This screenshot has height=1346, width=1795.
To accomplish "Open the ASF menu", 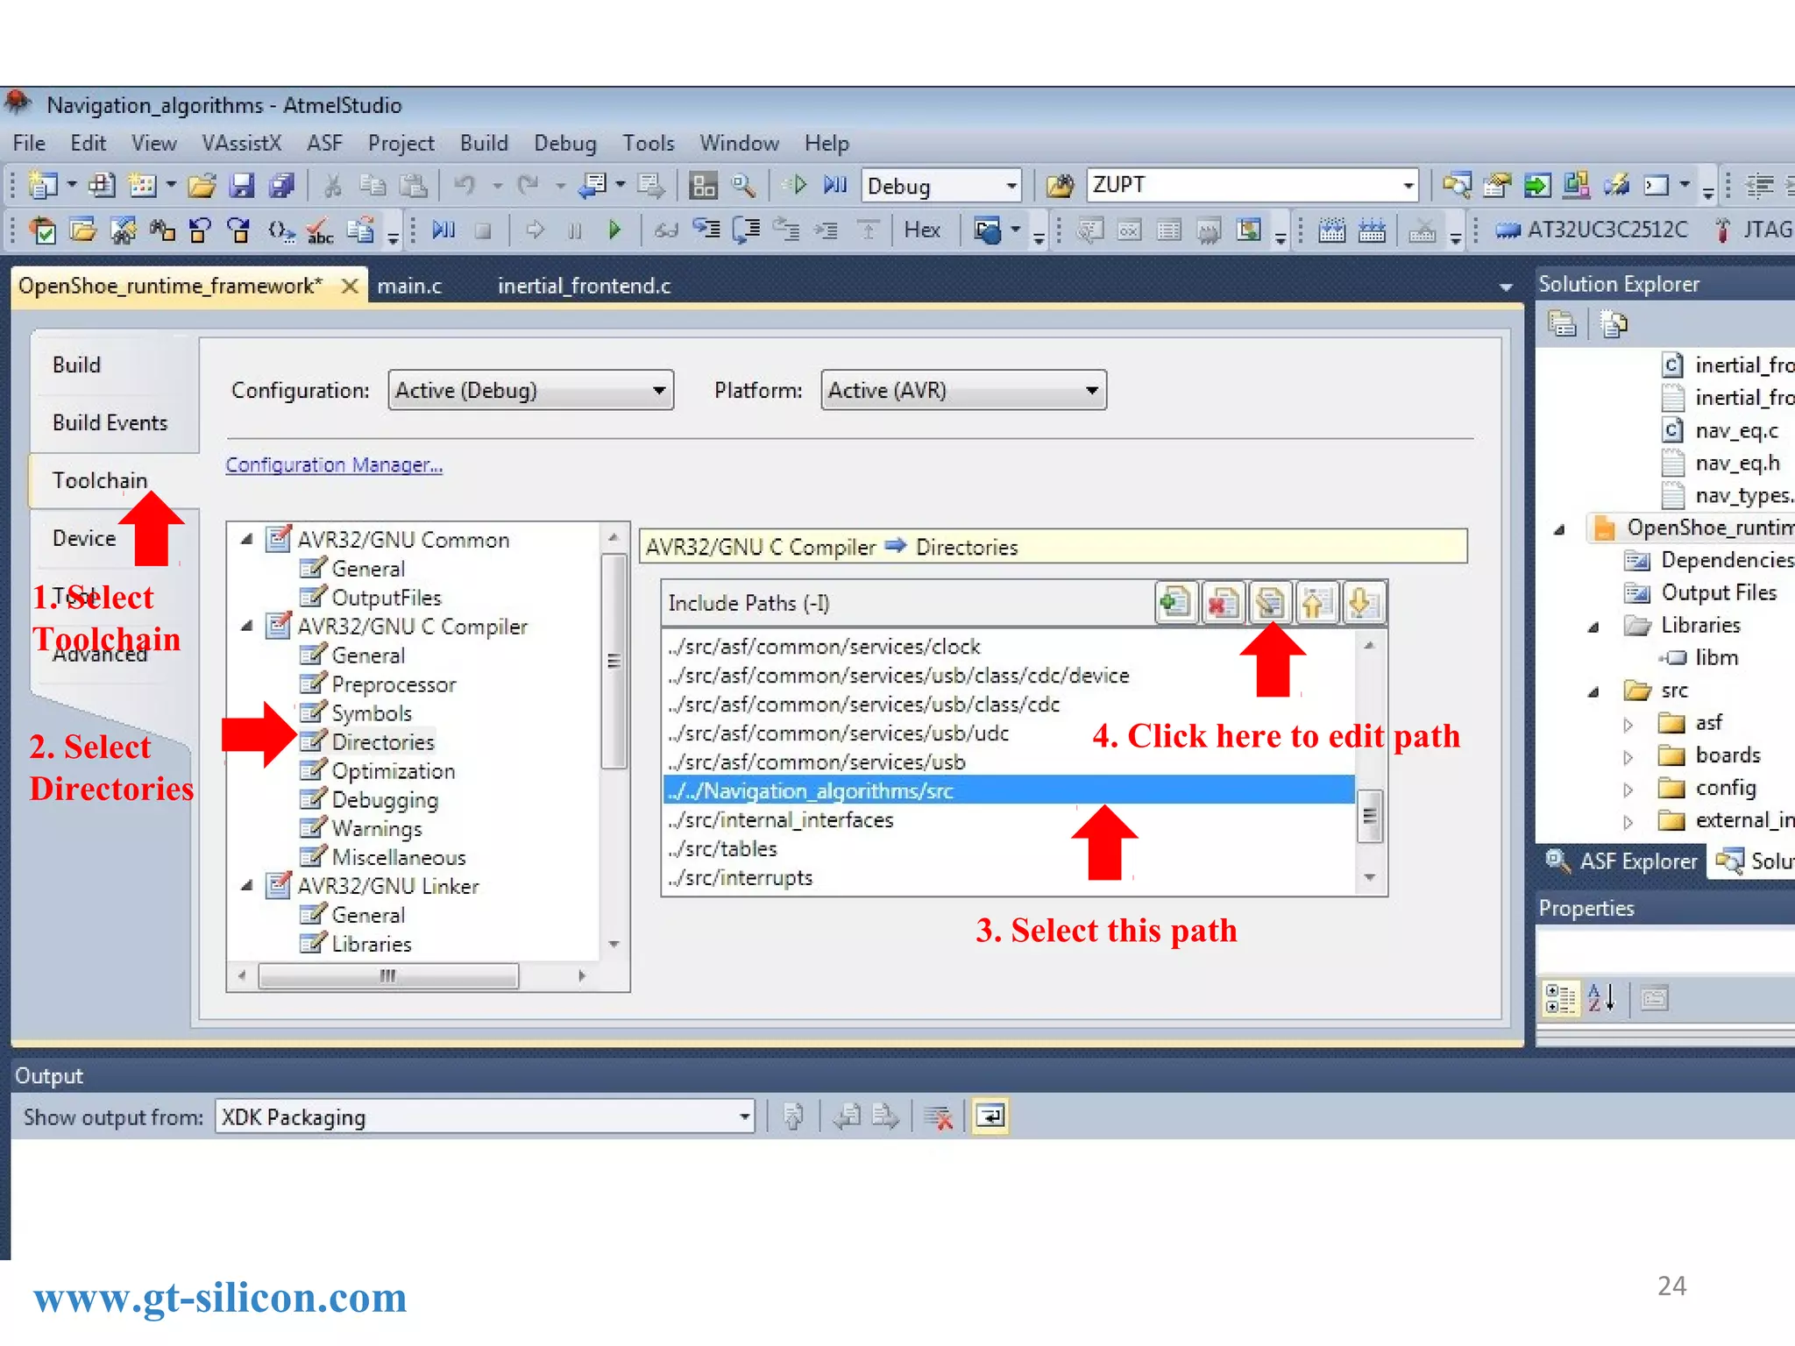I will 324,143.
